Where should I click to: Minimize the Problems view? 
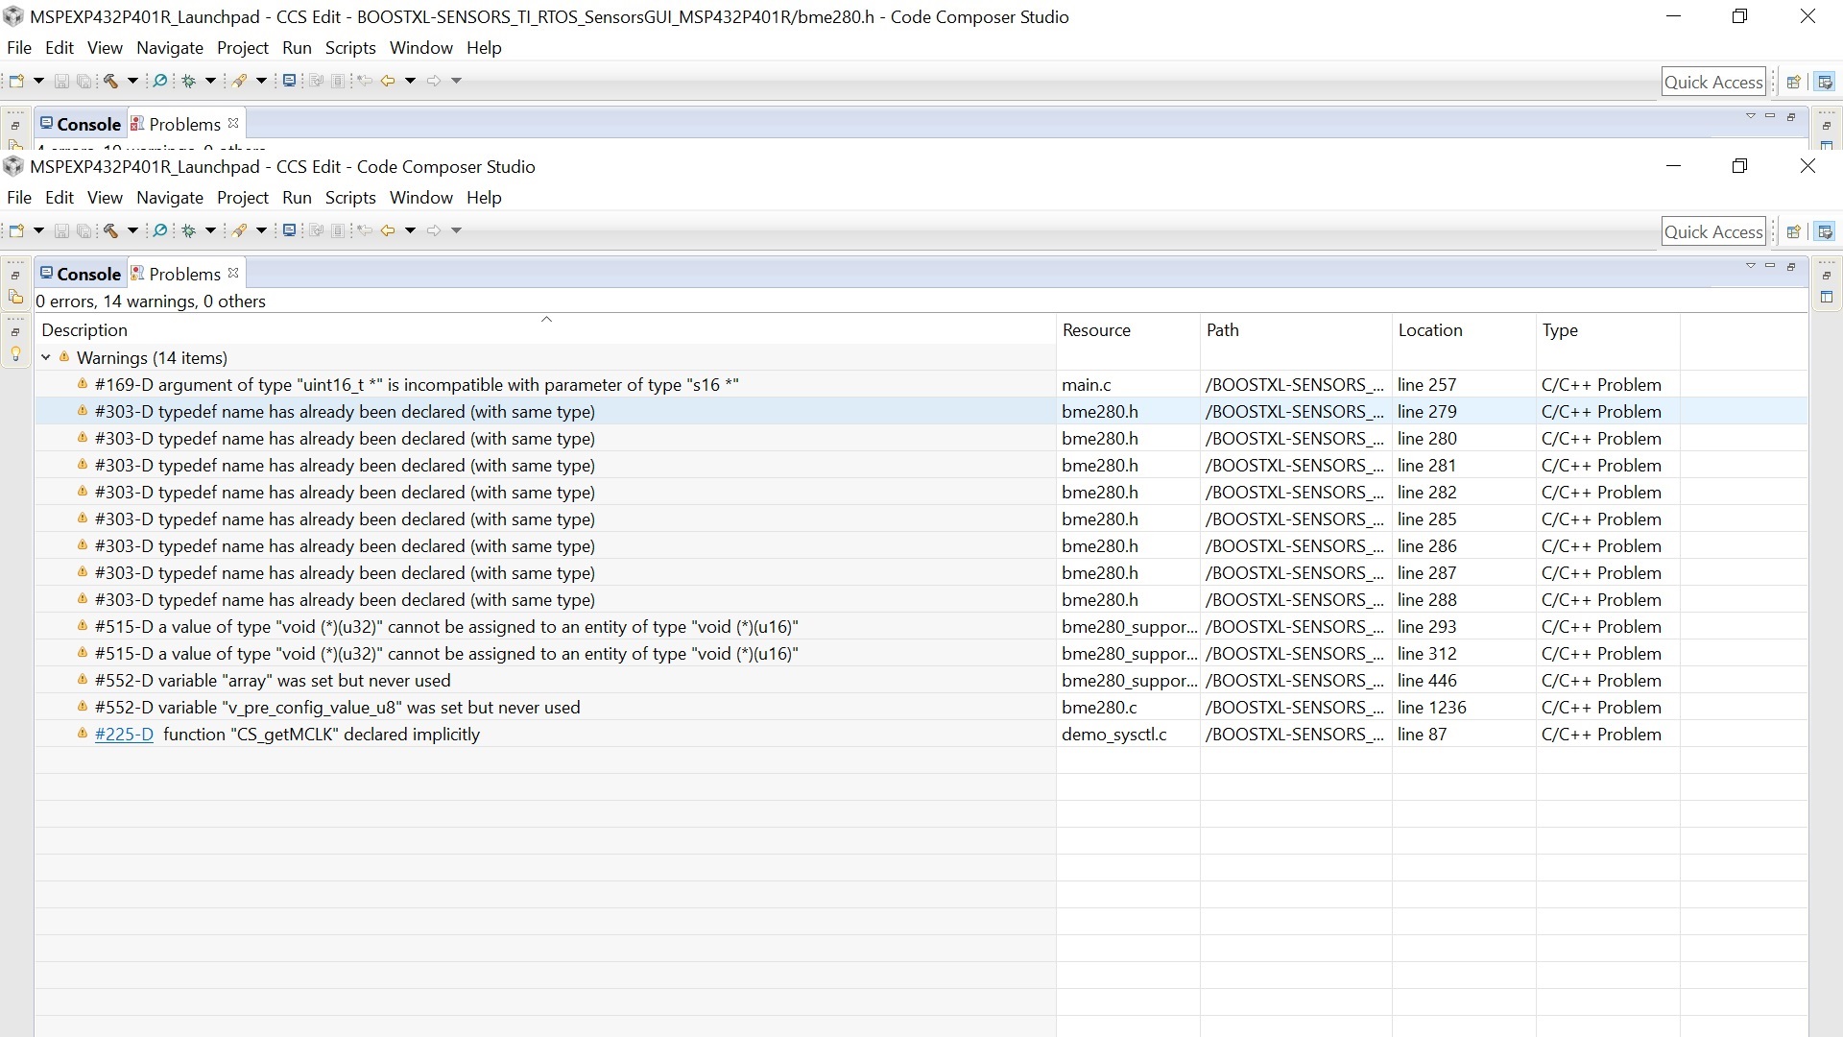[x=1769, y=266]
